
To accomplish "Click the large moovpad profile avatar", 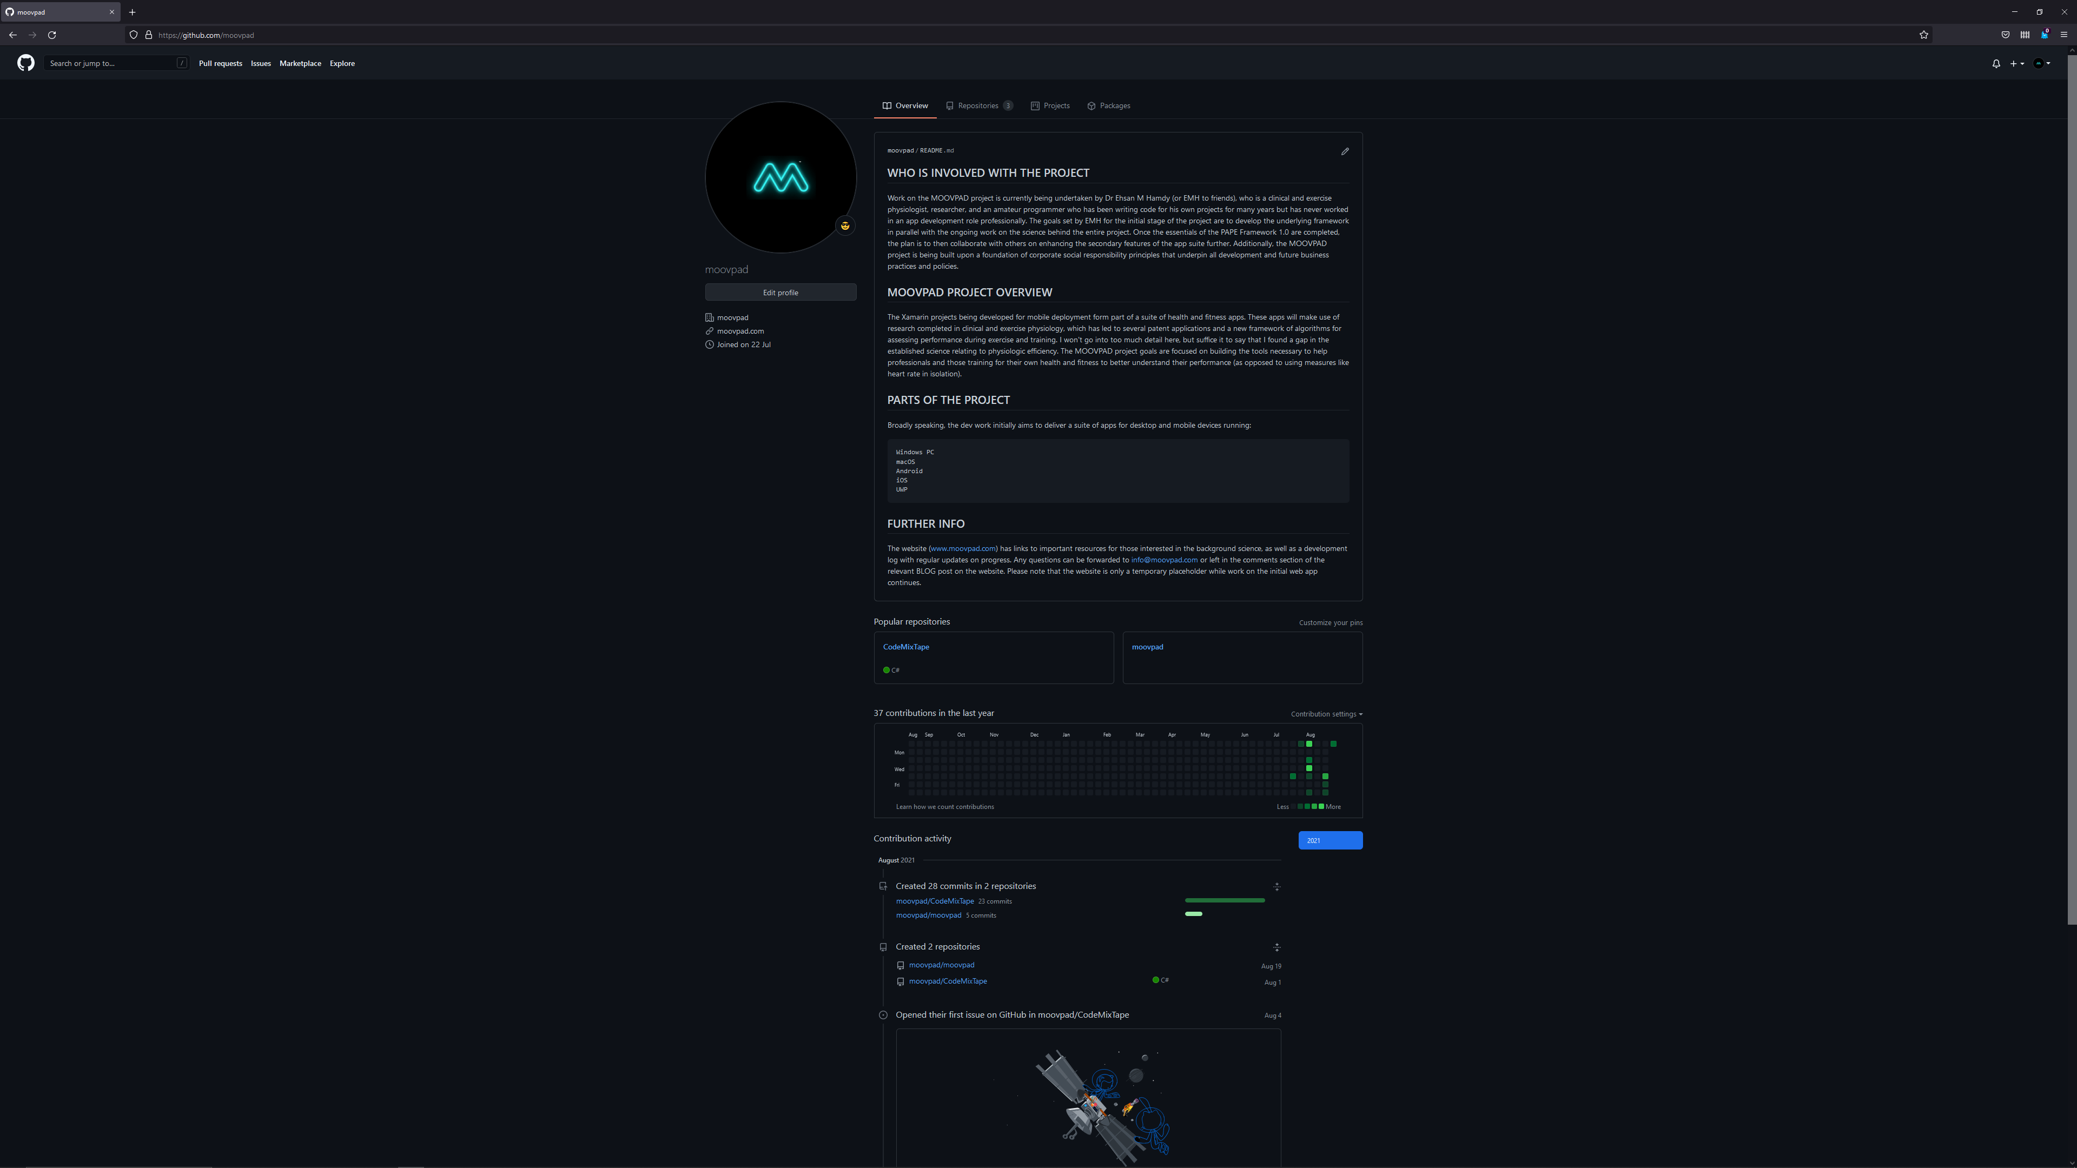I will tap(780, 177).
